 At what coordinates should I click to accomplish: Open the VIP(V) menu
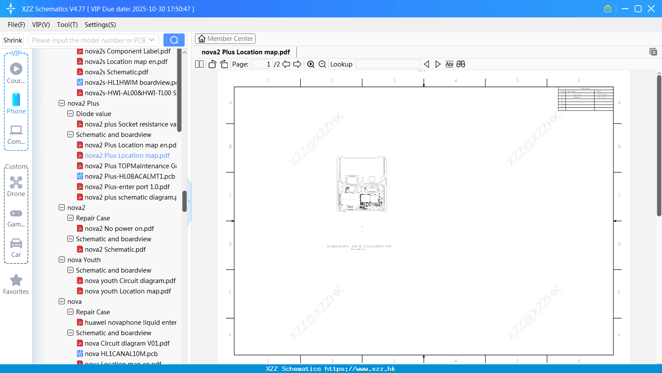click(41, 24)
